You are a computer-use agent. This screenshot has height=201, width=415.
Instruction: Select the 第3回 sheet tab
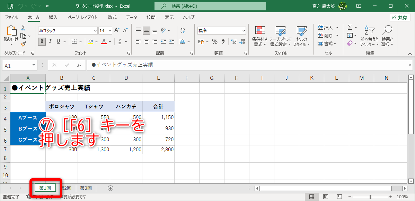pyautogui.click(x=85, y=188)
